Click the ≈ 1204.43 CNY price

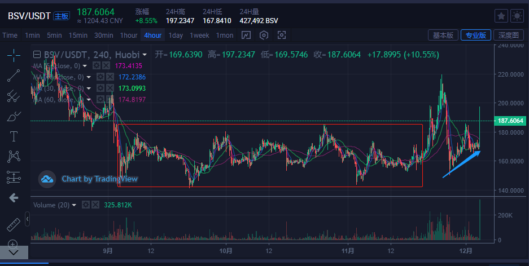point(100,21)
